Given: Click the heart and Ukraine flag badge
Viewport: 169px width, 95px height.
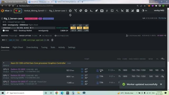Looking at the screenshot, I should pyautogui.click(x=18, y=11).
